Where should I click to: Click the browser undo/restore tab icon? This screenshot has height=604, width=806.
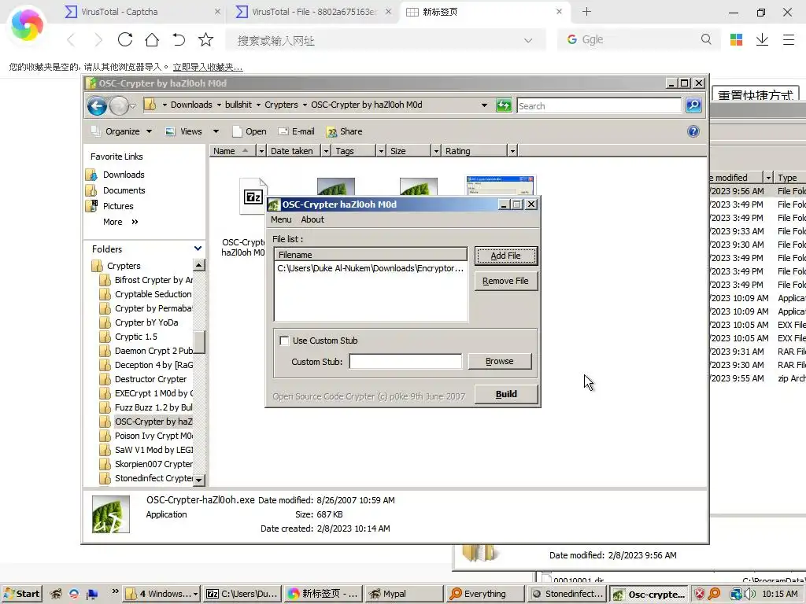coord(179,39)
